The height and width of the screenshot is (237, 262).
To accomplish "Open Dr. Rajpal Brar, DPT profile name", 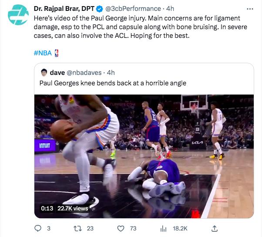I will (x=64, y=9).
